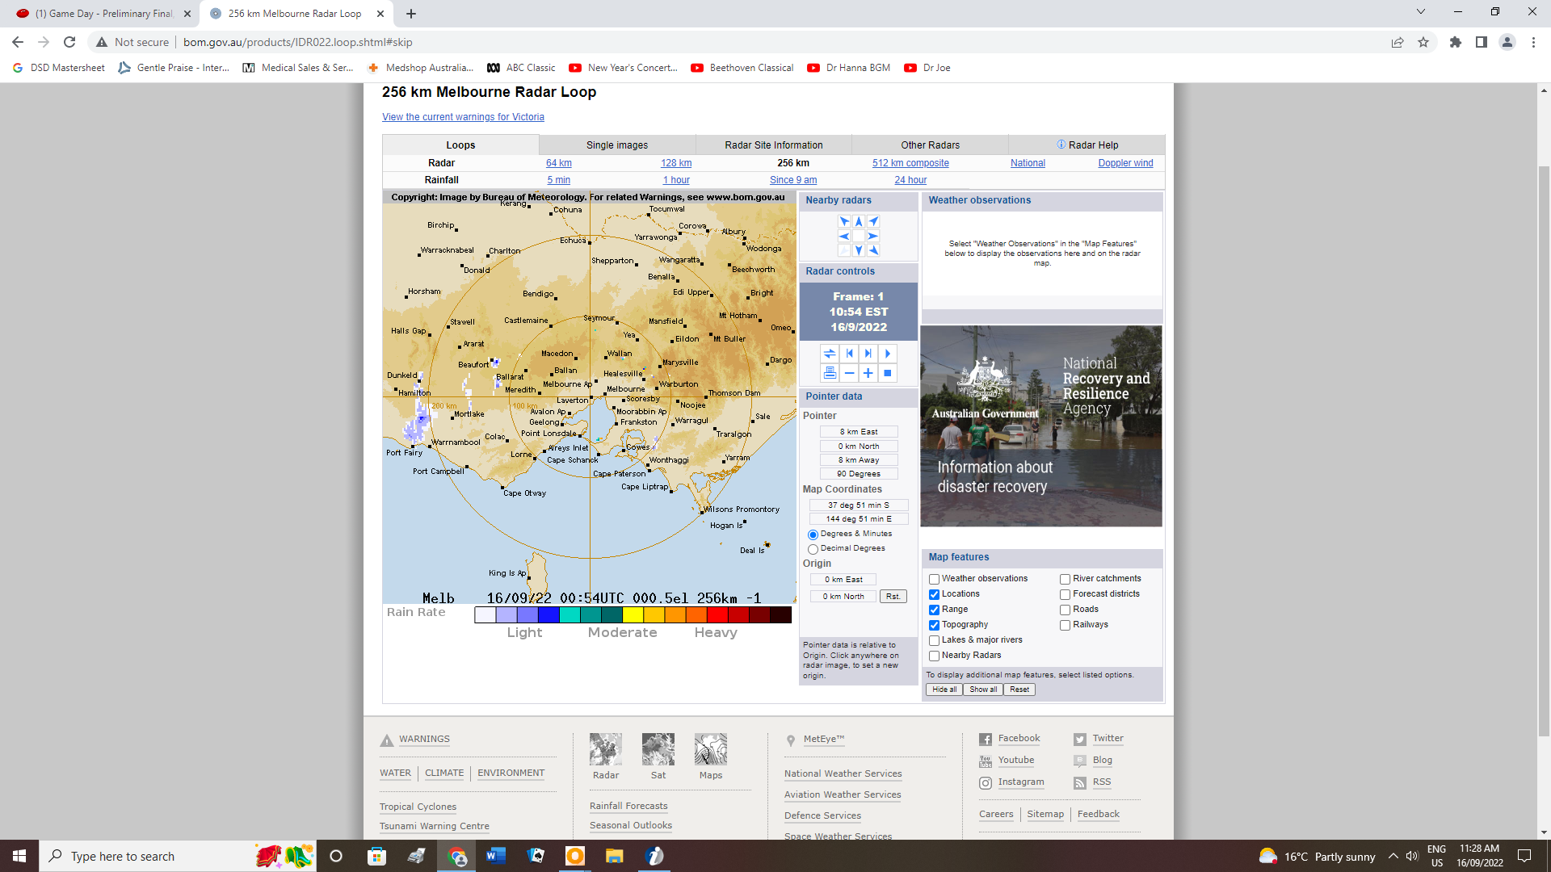Select the Decimal Degrees radio option

(813, 549)
